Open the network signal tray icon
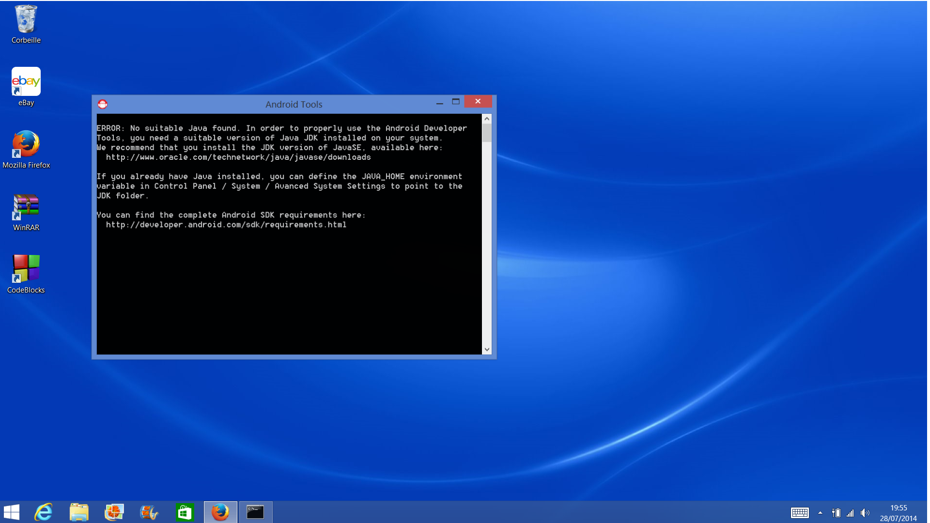 (x=851, y=513)
